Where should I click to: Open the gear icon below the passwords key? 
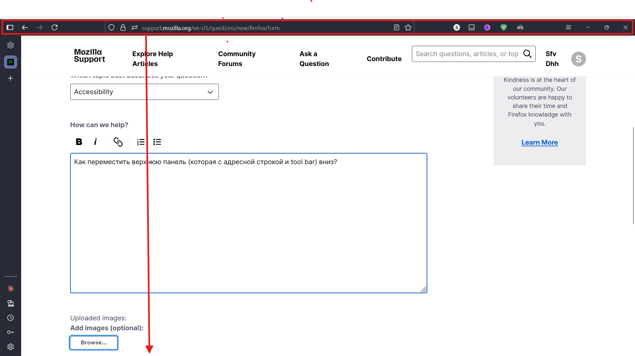tap(11, 347)
